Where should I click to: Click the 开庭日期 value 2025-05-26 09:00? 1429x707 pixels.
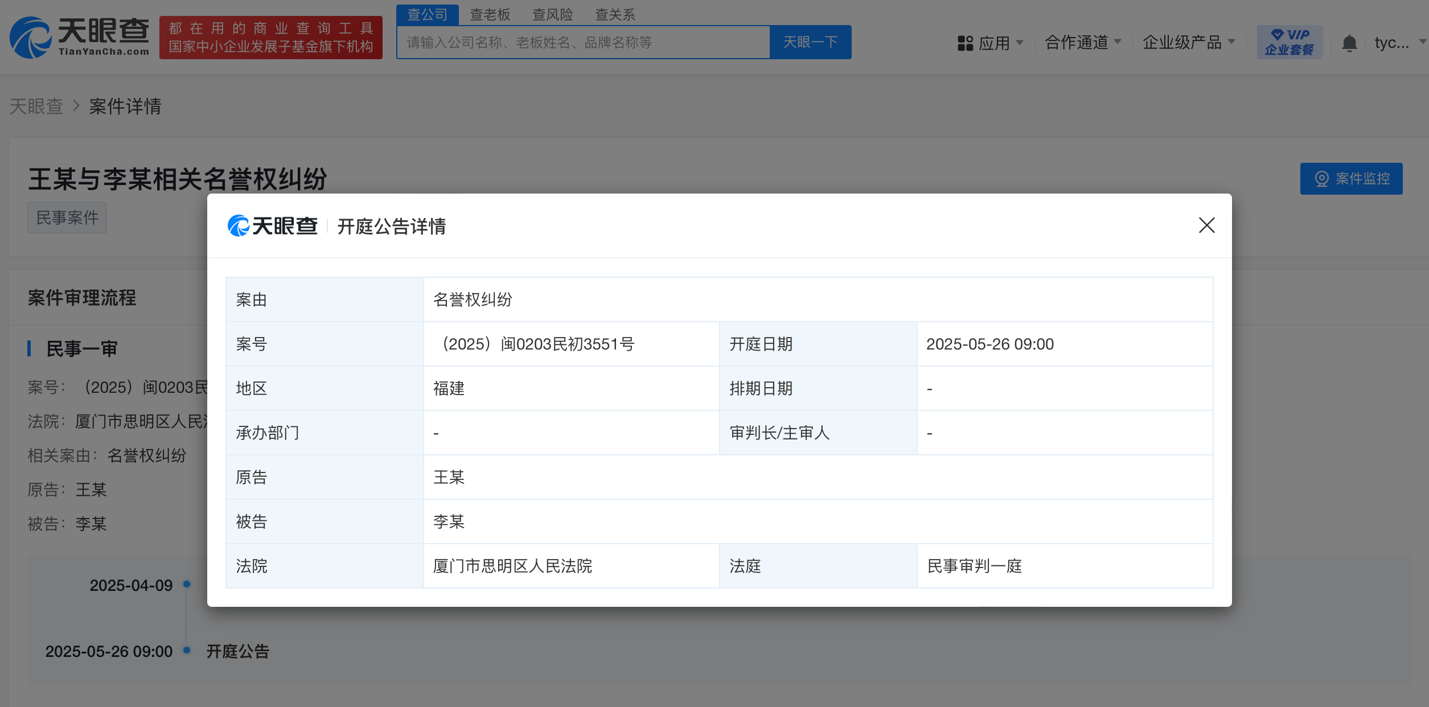(990, 344)
